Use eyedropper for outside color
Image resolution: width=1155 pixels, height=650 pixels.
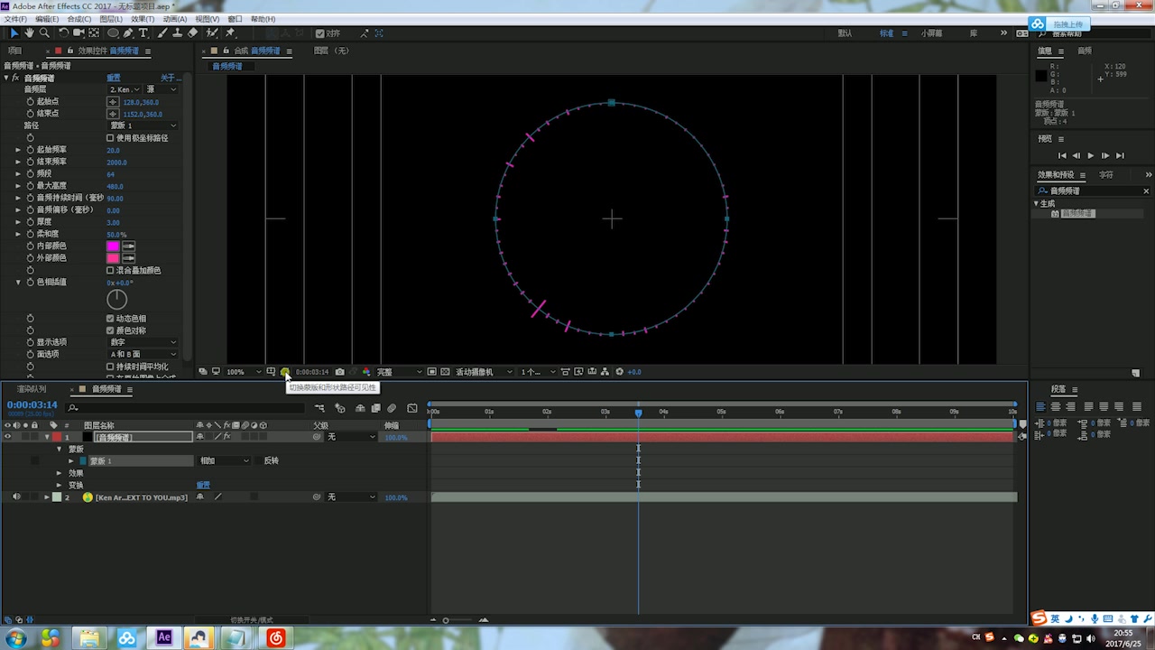point(129,258)
